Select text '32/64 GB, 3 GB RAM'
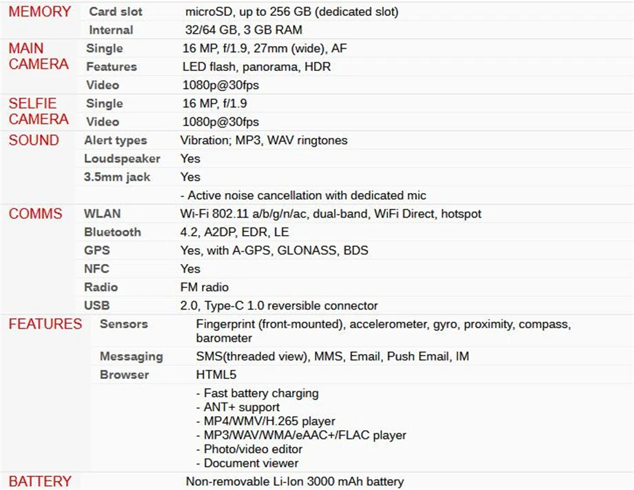Image resolution: width=634 pixels, height=490 pixels. tap(244, 30)
